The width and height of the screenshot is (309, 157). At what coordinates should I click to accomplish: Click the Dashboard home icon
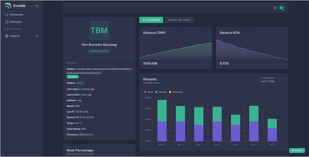coord(7,15)
